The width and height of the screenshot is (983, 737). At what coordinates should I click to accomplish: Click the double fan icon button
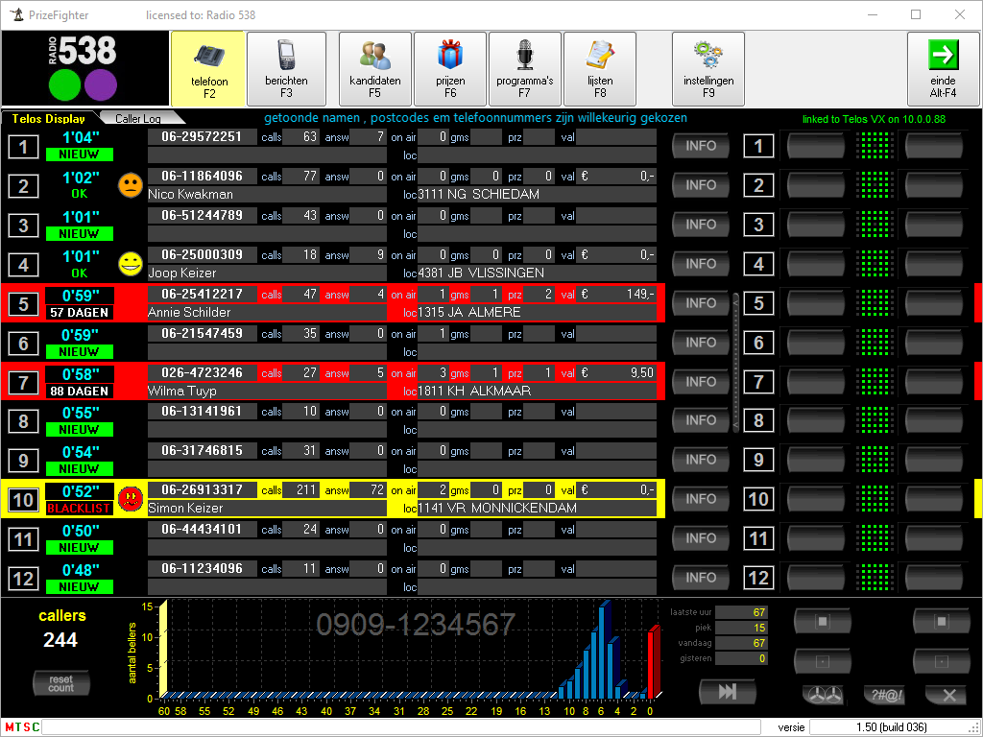tap(823, 696)
